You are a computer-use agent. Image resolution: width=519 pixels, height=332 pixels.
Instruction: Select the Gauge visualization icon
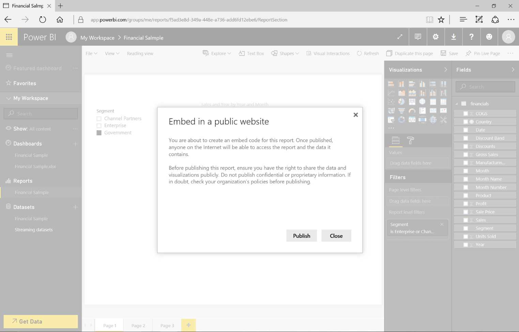point(412,110)
